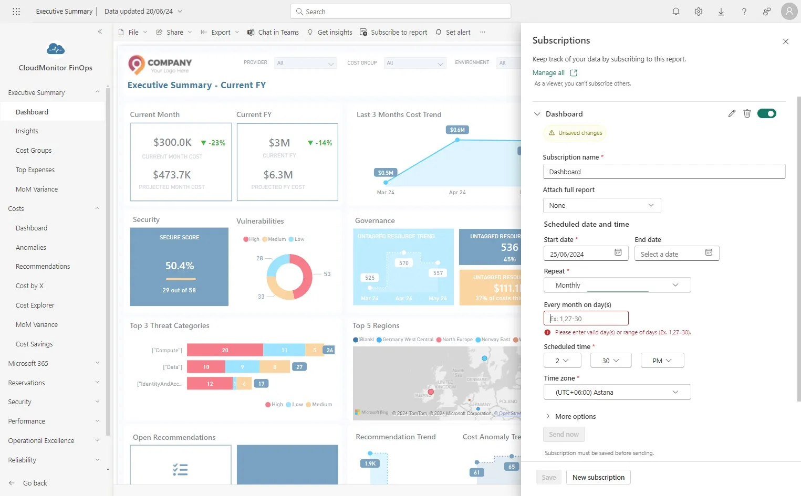Click the Subscription name field
Viewport: 801px width, 496px height.
pyautogui.click(x=664, y=172)
